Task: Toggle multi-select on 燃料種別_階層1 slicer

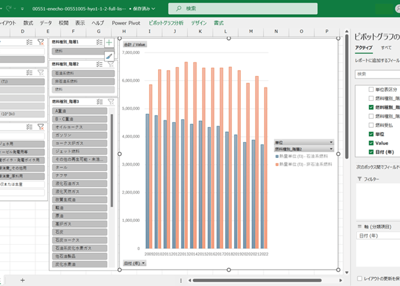Action: coord(99,42)
